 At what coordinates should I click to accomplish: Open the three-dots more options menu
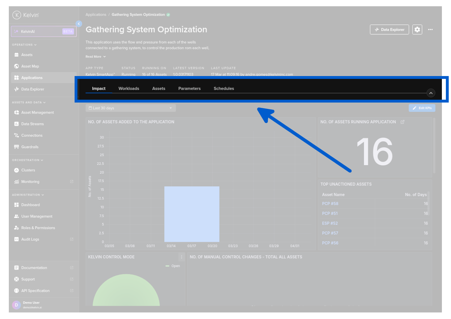point(430,30)
